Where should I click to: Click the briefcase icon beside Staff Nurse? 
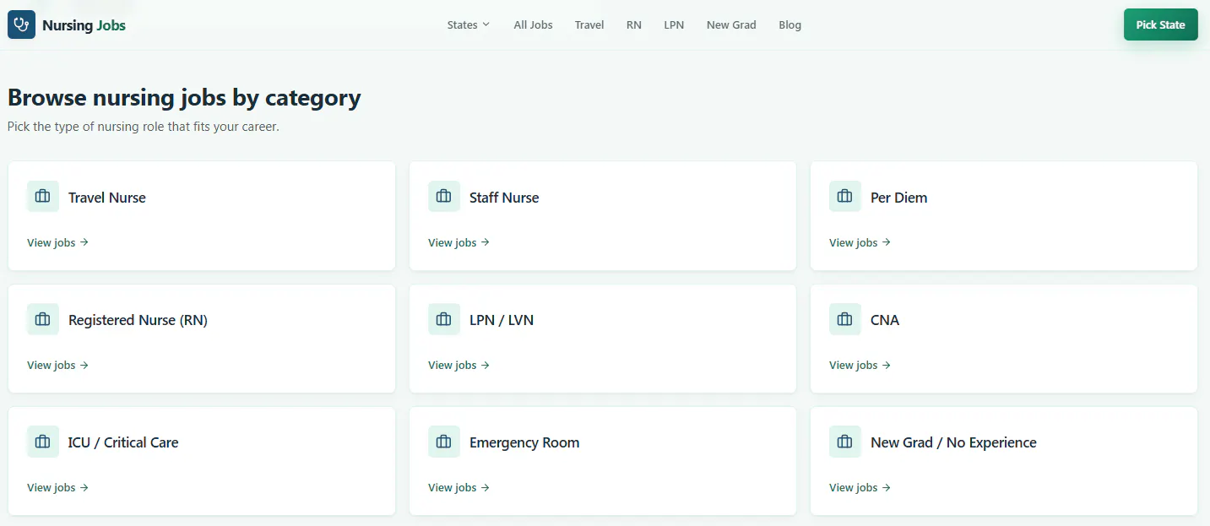coord(444,197)
